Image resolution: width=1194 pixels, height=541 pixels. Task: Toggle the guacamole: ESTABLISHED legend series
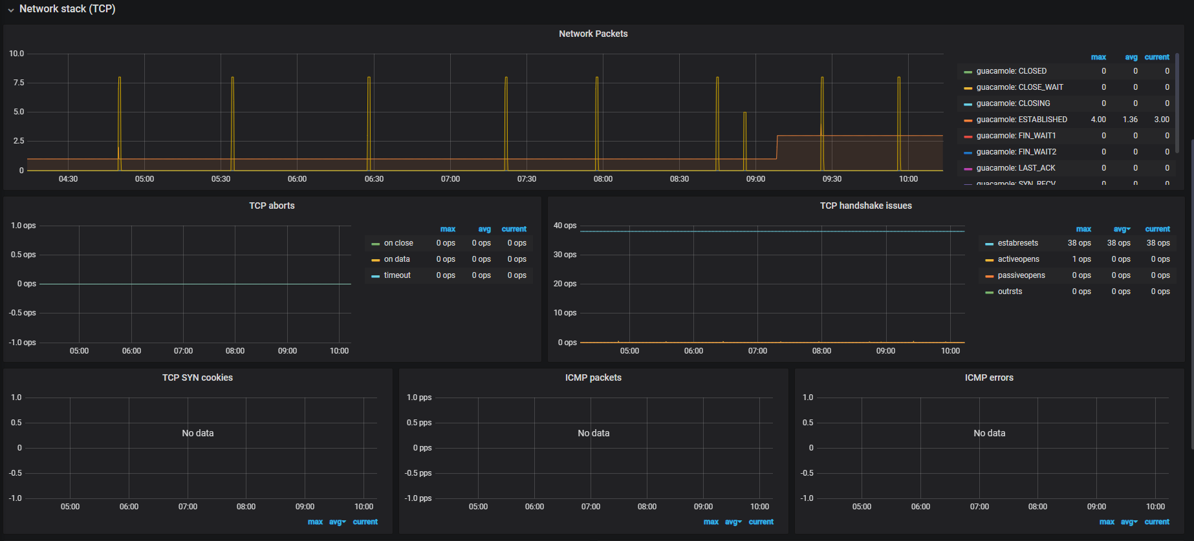click(x=1021, y=120)
